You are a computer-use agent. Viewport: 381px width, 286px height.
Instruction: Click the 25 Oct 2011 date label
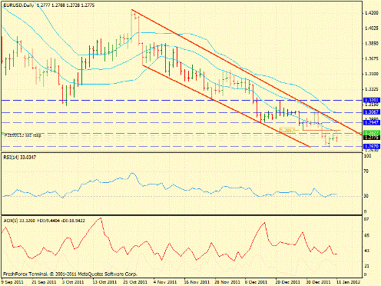135,282
